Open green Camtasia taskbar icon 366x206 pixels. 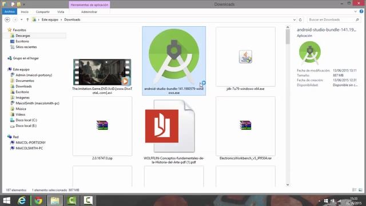(x=71, y=201)
